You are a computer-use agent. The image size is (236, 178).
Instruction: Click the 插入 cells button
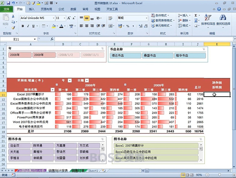pyautogui.click(x=184, y=15)
